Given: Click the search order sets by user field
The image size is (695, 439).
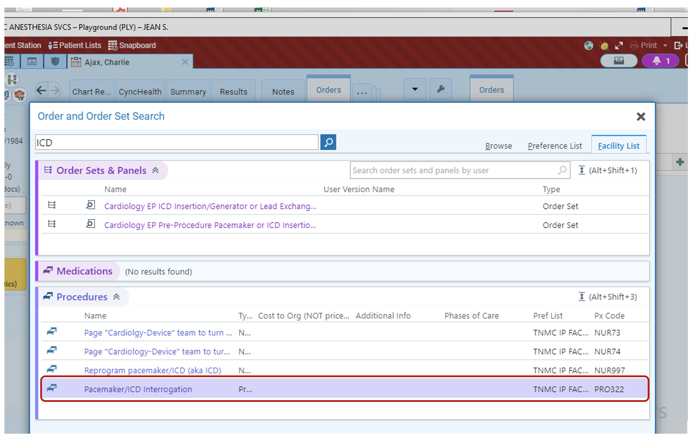Looking at the screenshot, I should (453, 170).
